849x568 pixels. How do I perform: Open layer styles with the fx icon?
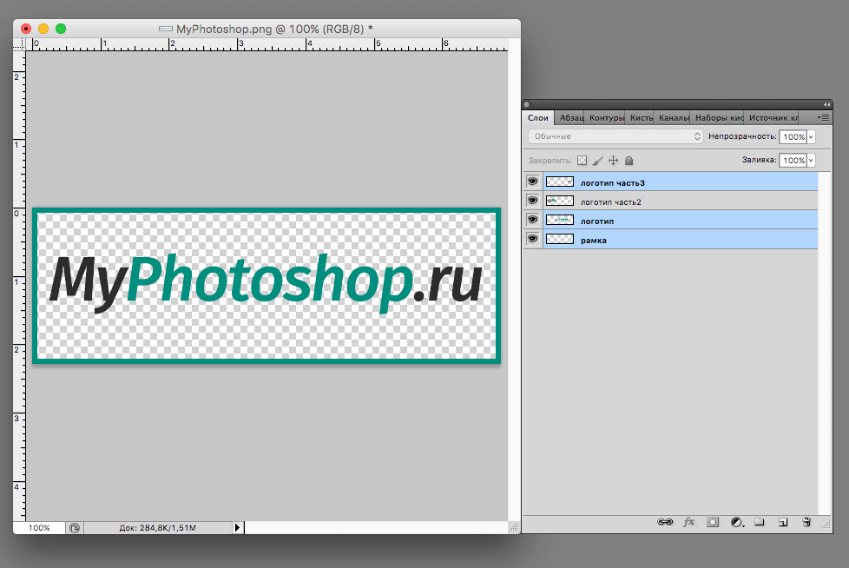[x=688, y=522]
